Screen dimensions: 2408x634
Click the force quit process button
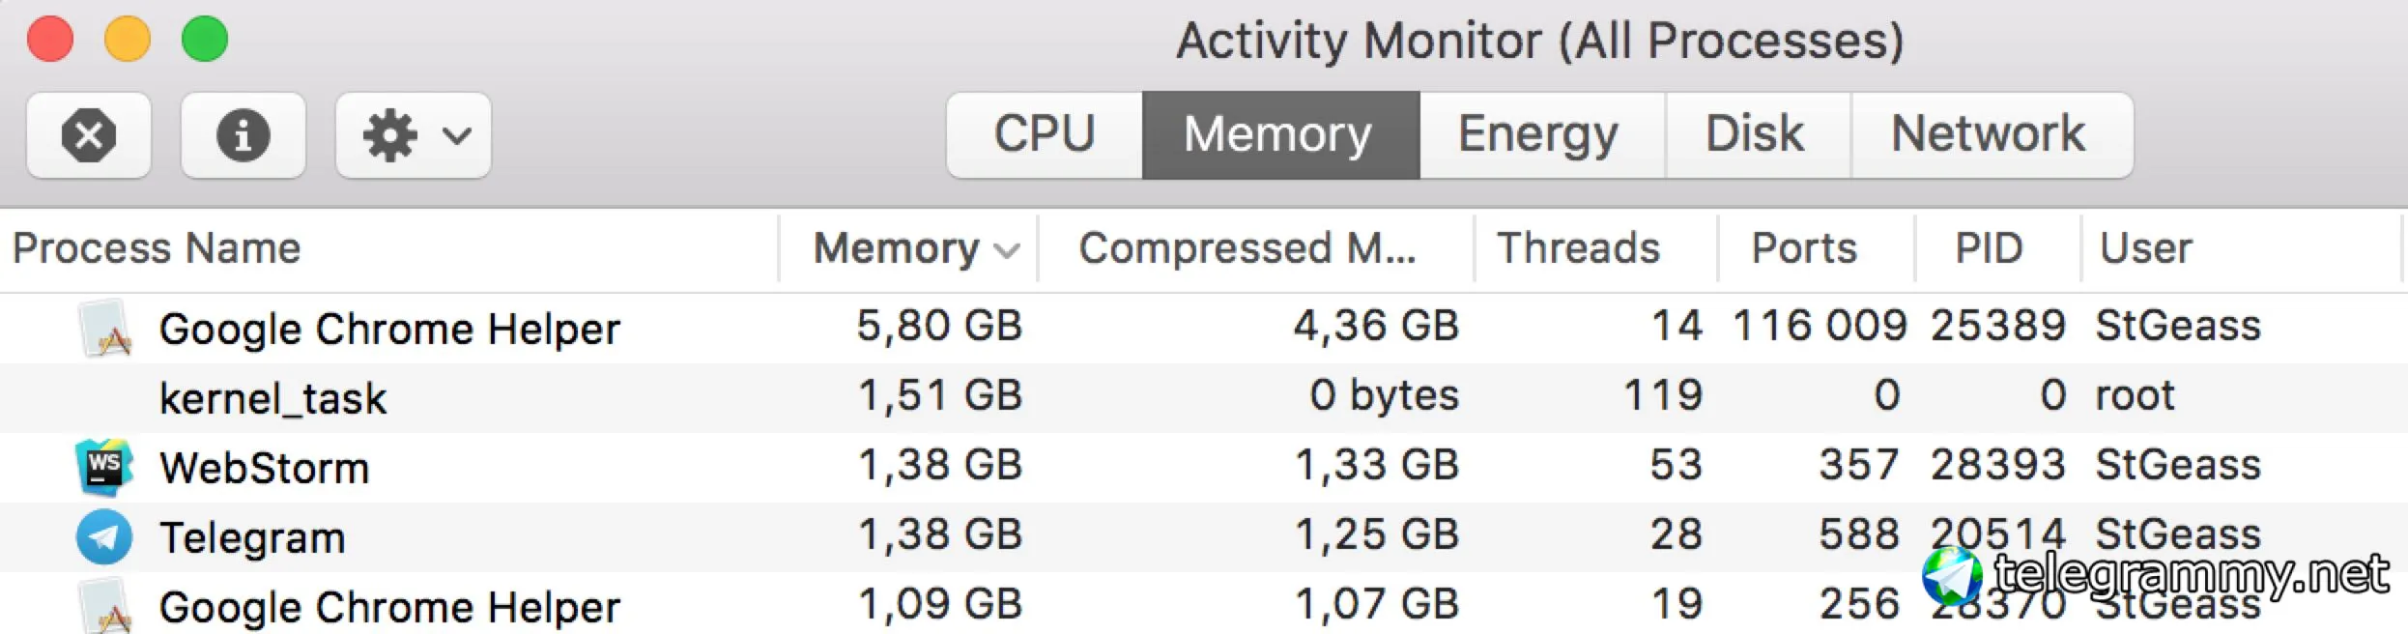tap(89, 135)
